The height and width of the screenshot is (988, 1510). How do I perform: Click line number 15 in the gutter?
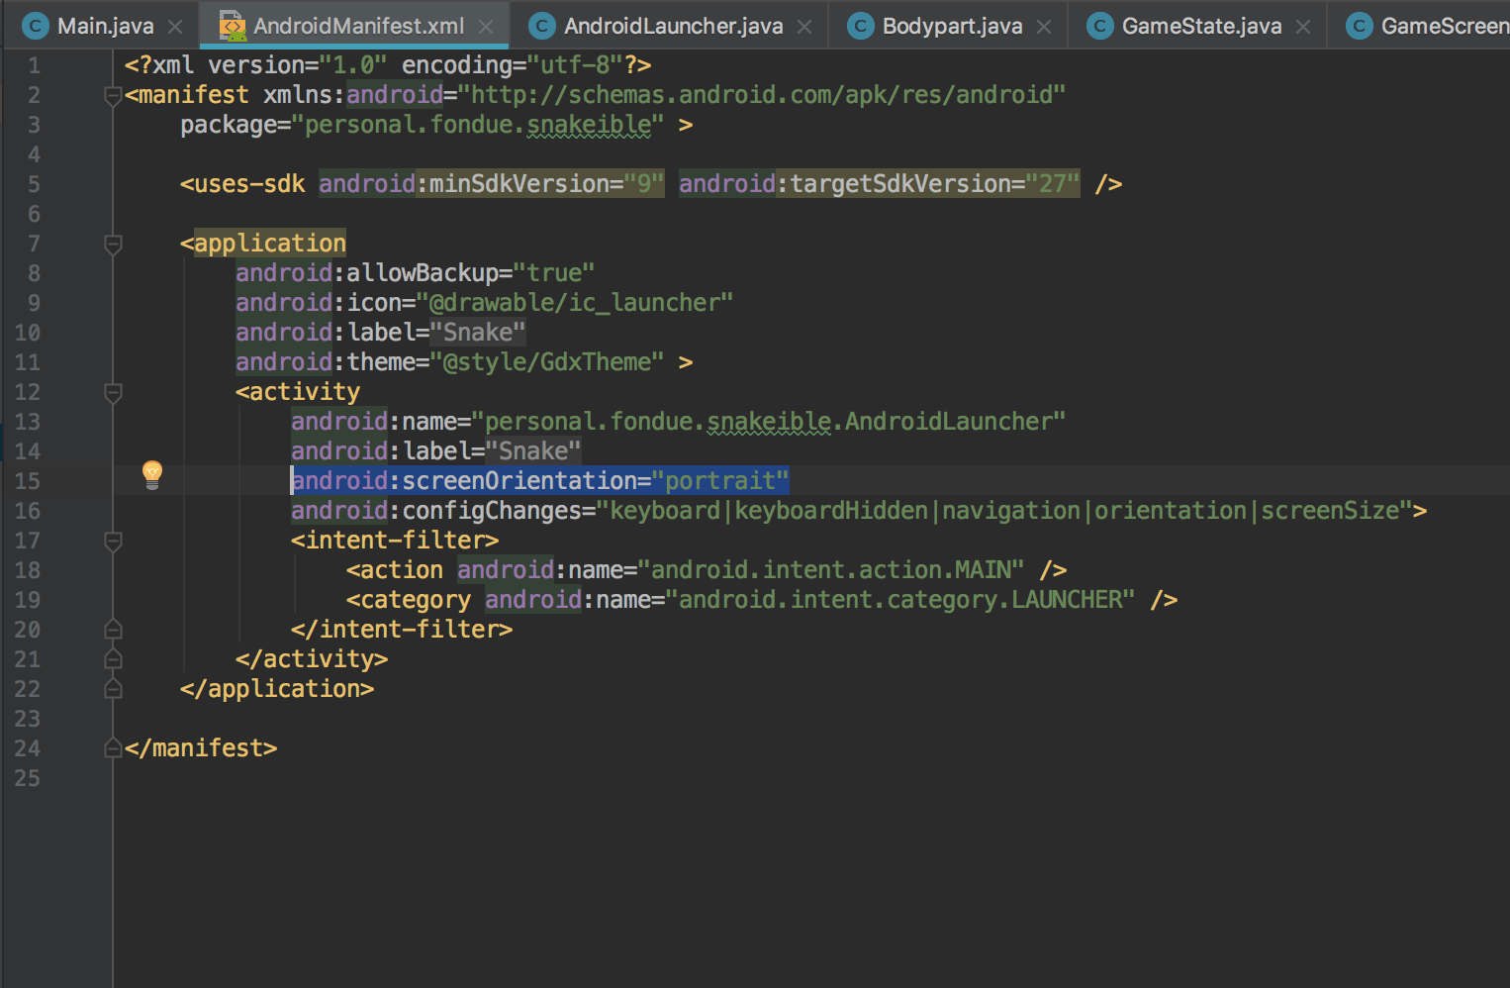(28, 480)
